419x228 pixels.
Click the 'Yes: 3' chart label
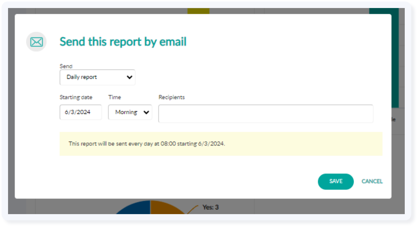(210, 207)
